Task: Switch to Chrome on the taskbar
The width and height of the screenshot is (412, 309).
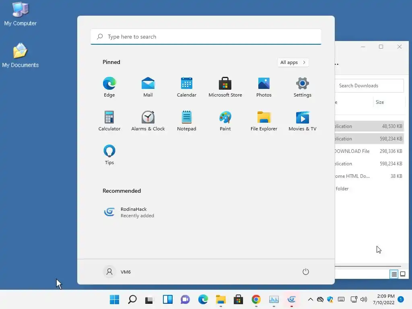Action: 256,299
